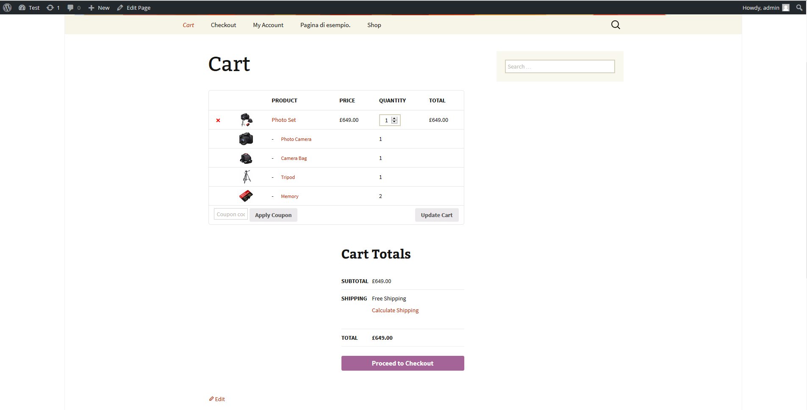Screen dimensions: 807x410
Task: Focus the coupon code field
Action: click(x=230, y=215)
